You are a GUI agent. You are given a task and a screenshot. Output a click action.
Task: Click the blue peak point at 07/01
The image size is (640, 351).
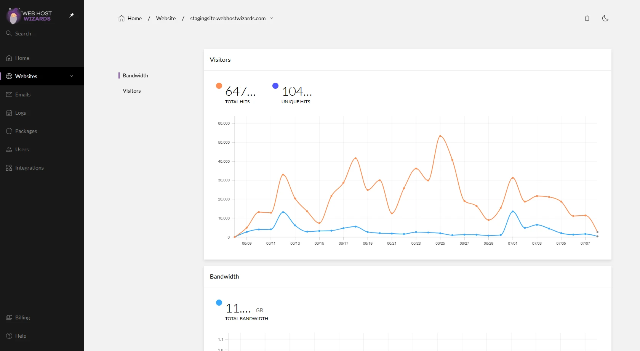[513, 211]
